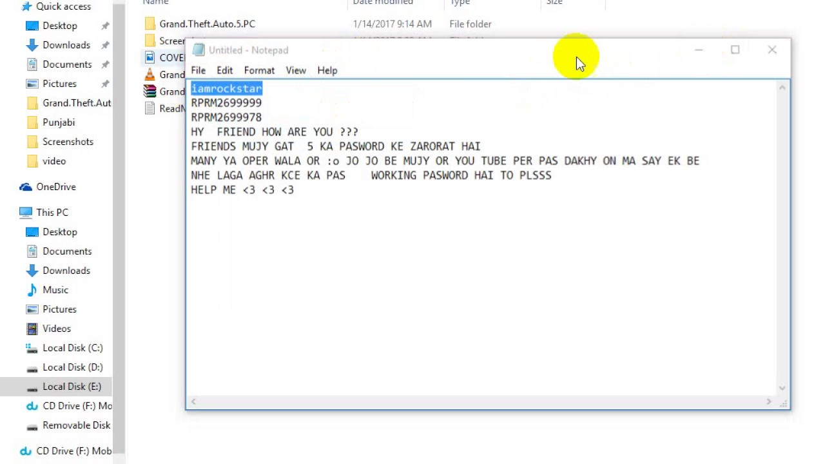Click the 'HELP ME <3 <3 <3' line
This screenshot has height=464, width=825.
[242, 190]
